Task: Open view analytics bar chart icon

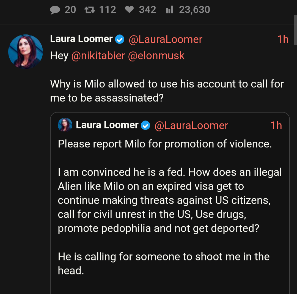Action: point(169,10)
